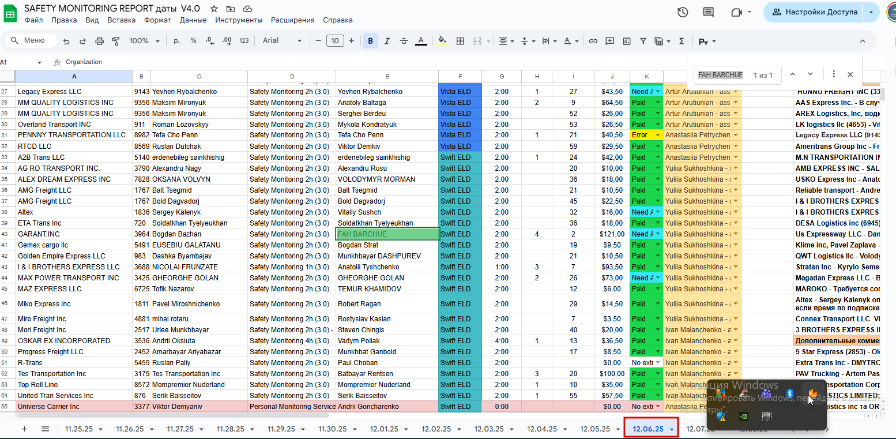Open the horizontal align dropdown
Screen dimensions: 896x439
coord(506,41)
